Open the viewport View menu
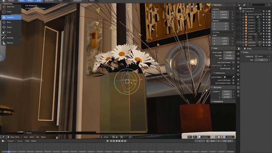 pos(25,137)
